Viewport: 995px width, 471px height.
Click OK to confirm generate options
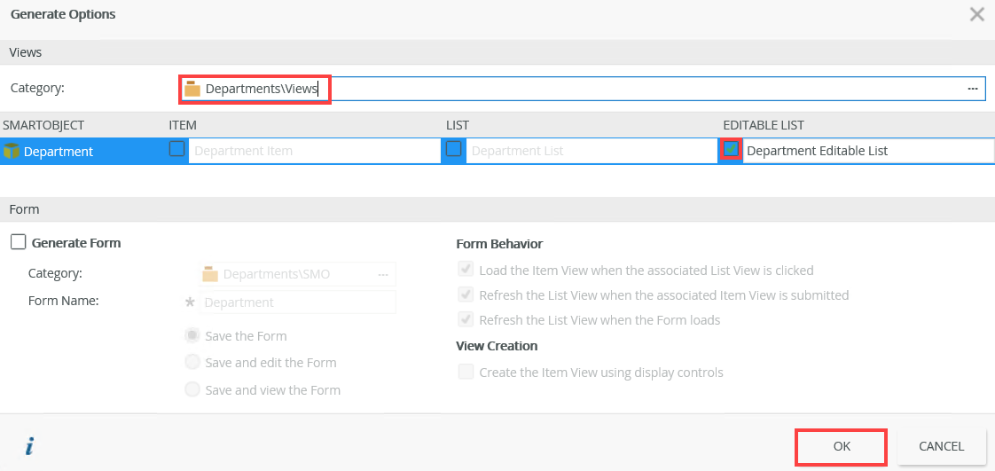click(x=842, y=446)
